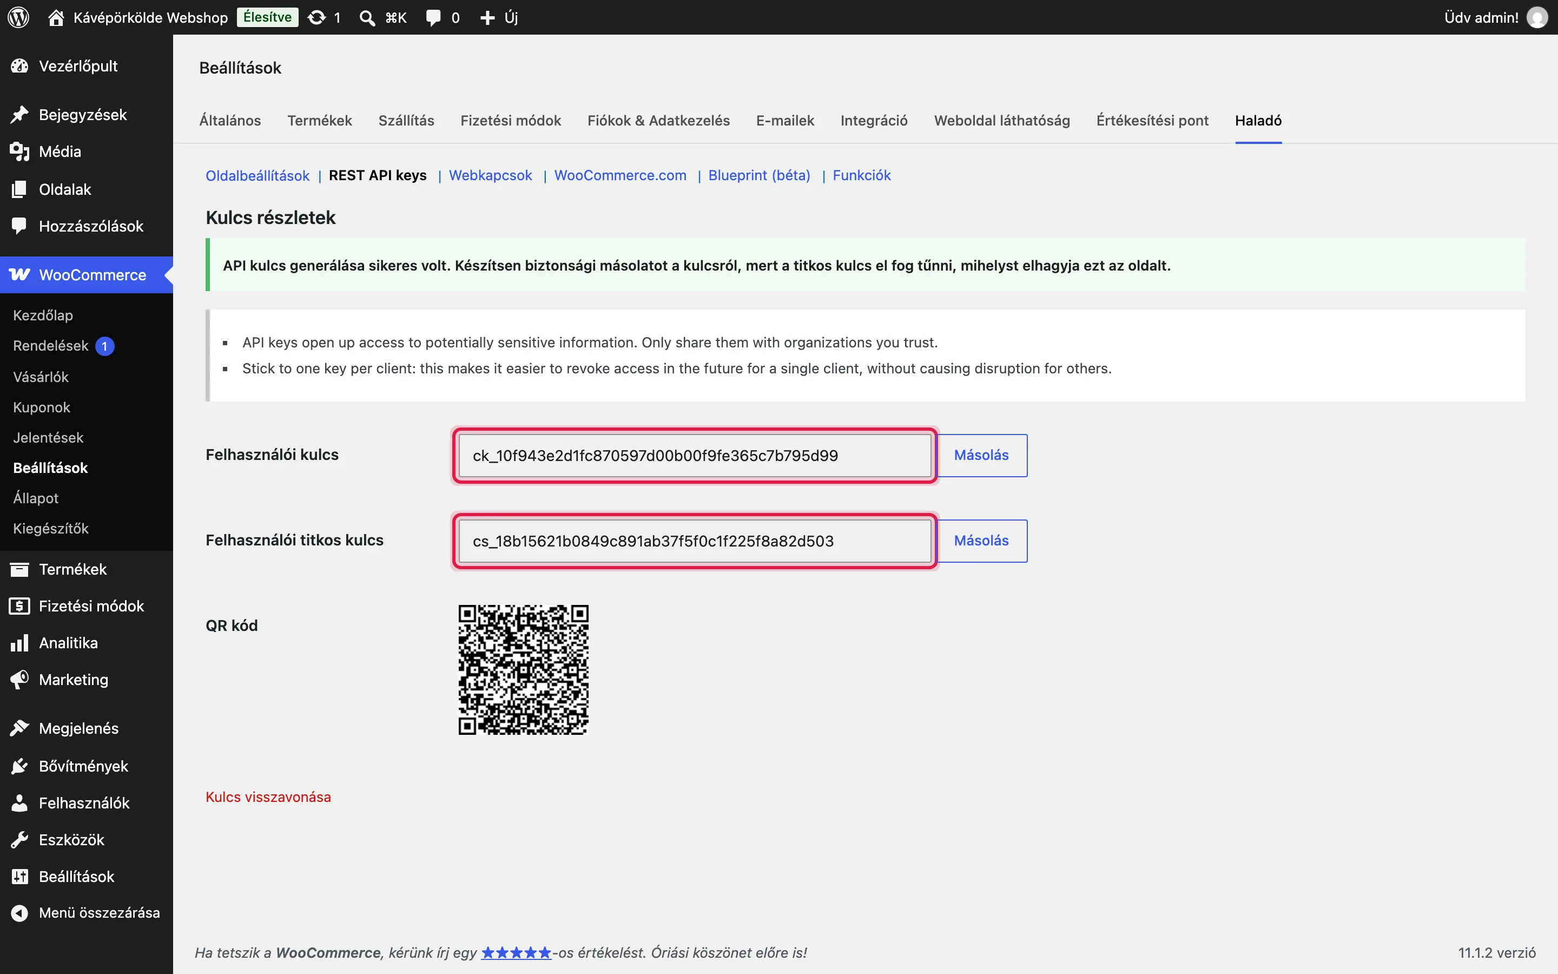
Task: Open the E-mailek settings tab
Action: click(785, 121)
